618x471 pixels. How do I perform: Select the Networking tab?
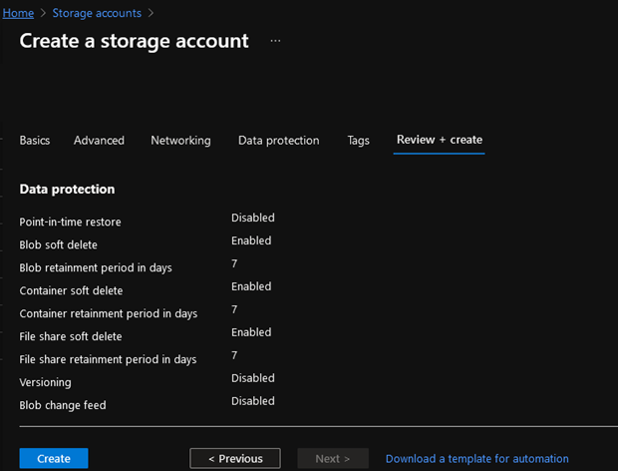point(180,141)
